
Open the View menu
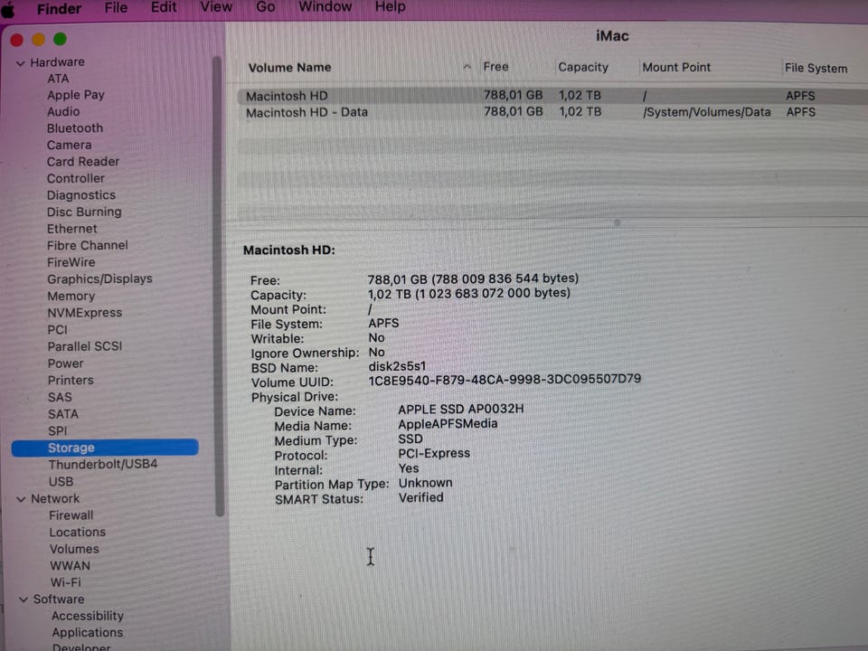(x=216, y=7)
